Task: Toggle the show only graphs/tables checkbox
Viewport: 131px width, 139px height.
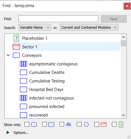Action: click(114, 124)
